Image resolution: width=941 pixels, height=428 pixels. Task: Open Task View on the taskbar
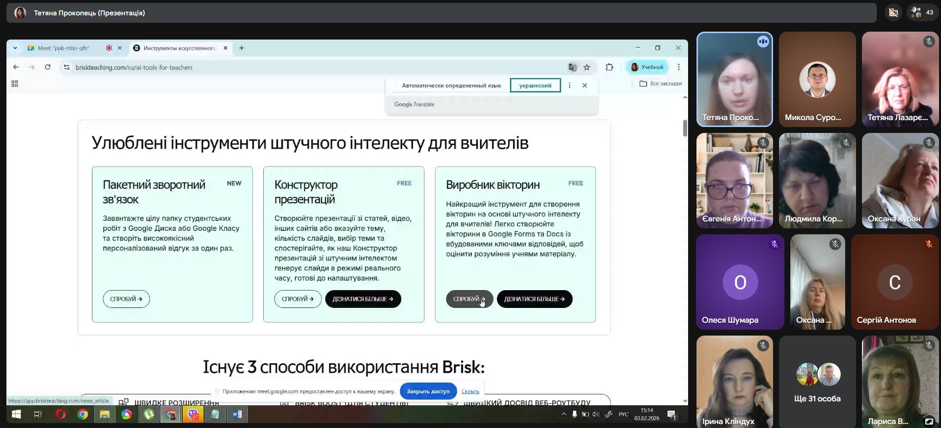(x=38, y=414)
